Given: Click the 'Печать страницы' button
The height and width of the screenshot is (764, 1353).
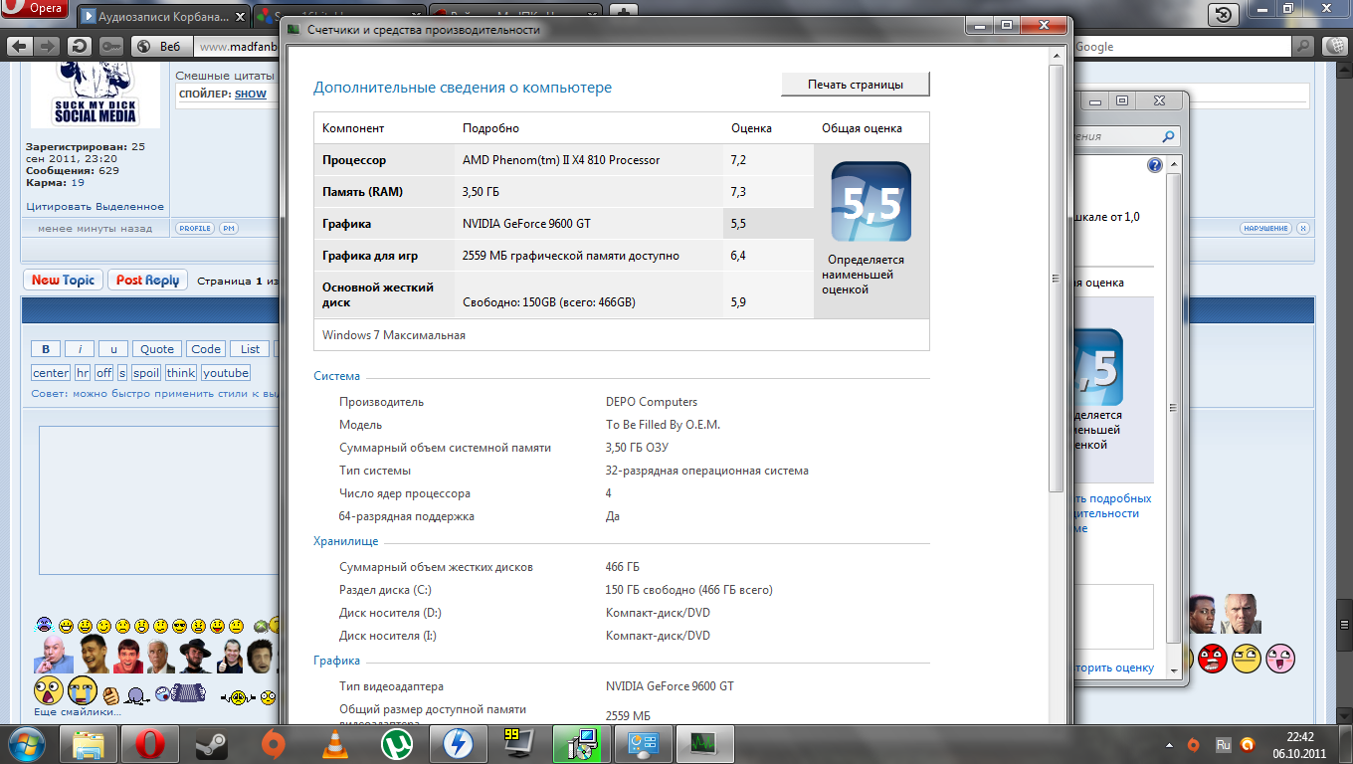Looking at the screenshot, I should pyautogui.click(x=856, y=85).
